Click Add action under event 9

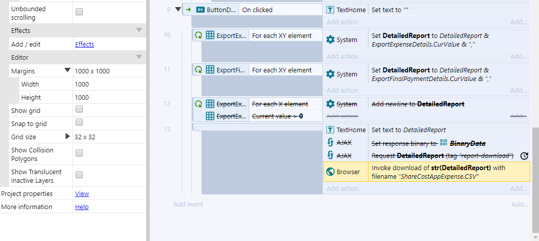point(343,22)
